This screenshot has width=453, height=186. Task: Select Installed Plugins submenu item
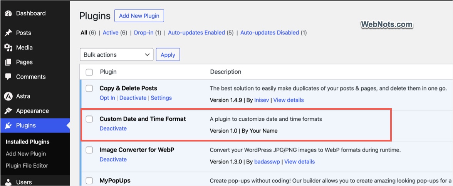27,142
